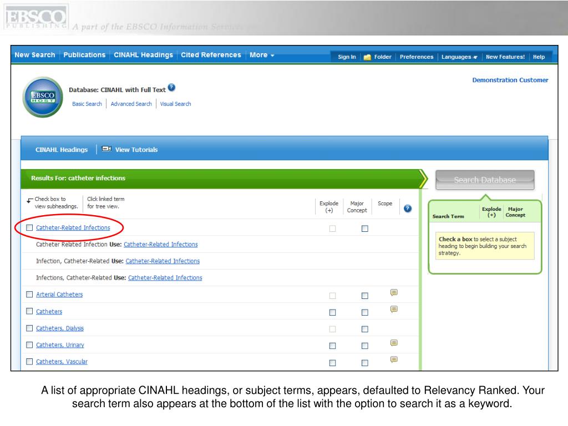
Task: Open CINAHL Headings in top navigation
Action: 144,55
